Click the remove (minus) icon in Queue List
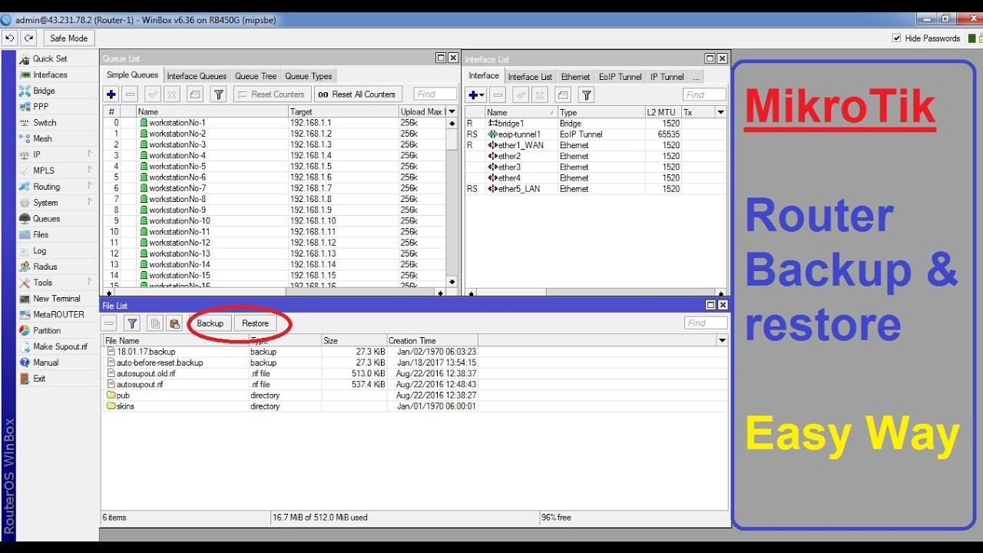The image size is (983, 553). click(x=131, y=94)
